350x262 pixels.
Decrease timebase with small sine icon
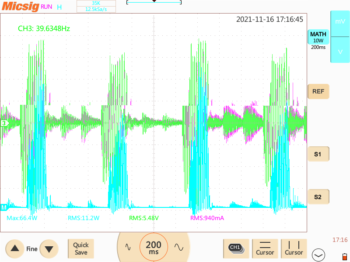coord(128,247)
